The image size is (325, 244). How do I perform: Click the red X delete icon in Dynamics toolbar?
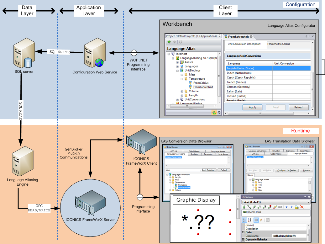pos(302,207)
